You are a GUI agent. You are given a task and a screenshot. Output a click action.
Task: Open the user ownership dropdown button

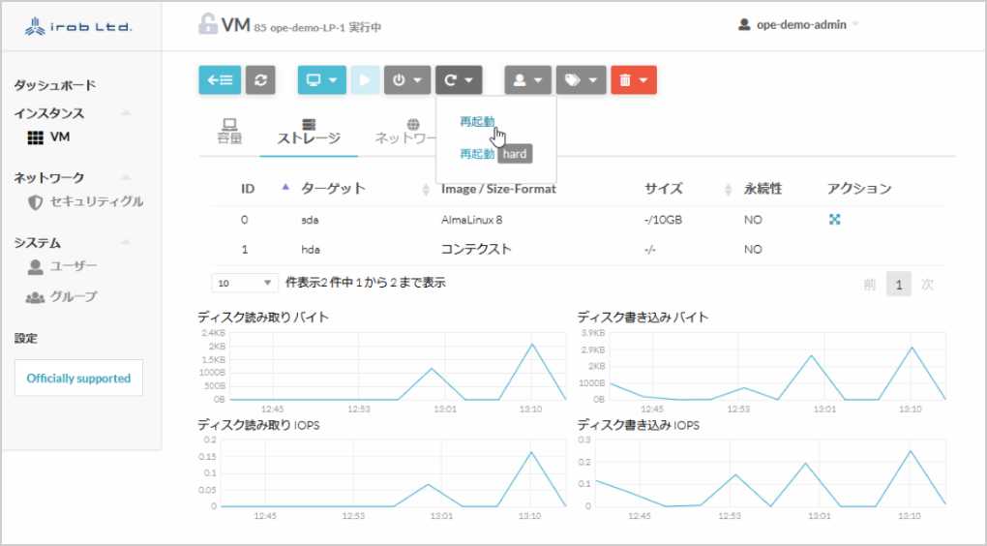(528, 80)
